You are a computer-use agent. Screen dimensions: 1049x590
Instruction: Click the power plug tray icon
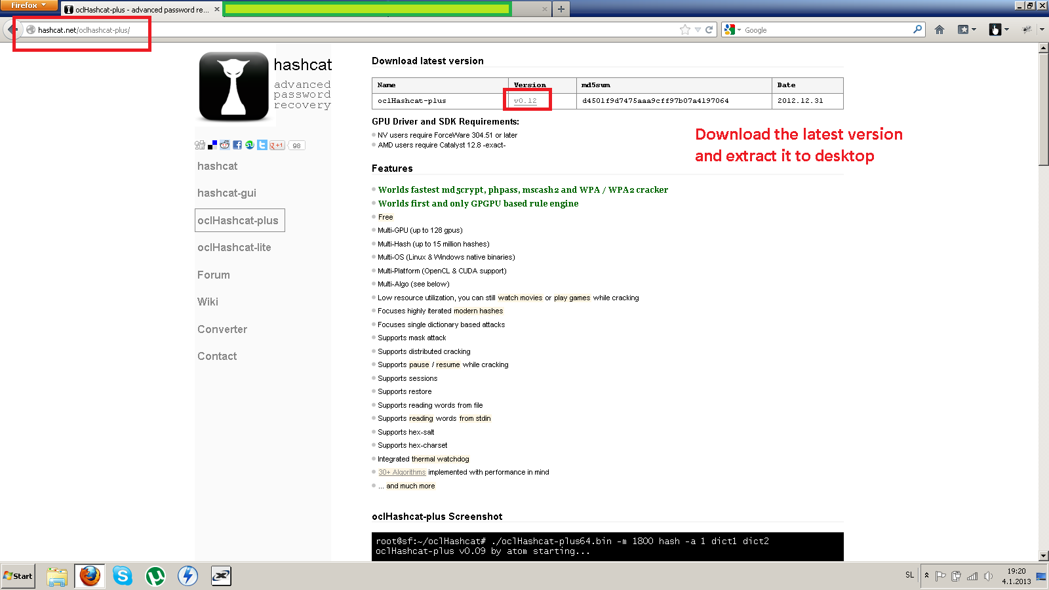[x=956, y=576]
